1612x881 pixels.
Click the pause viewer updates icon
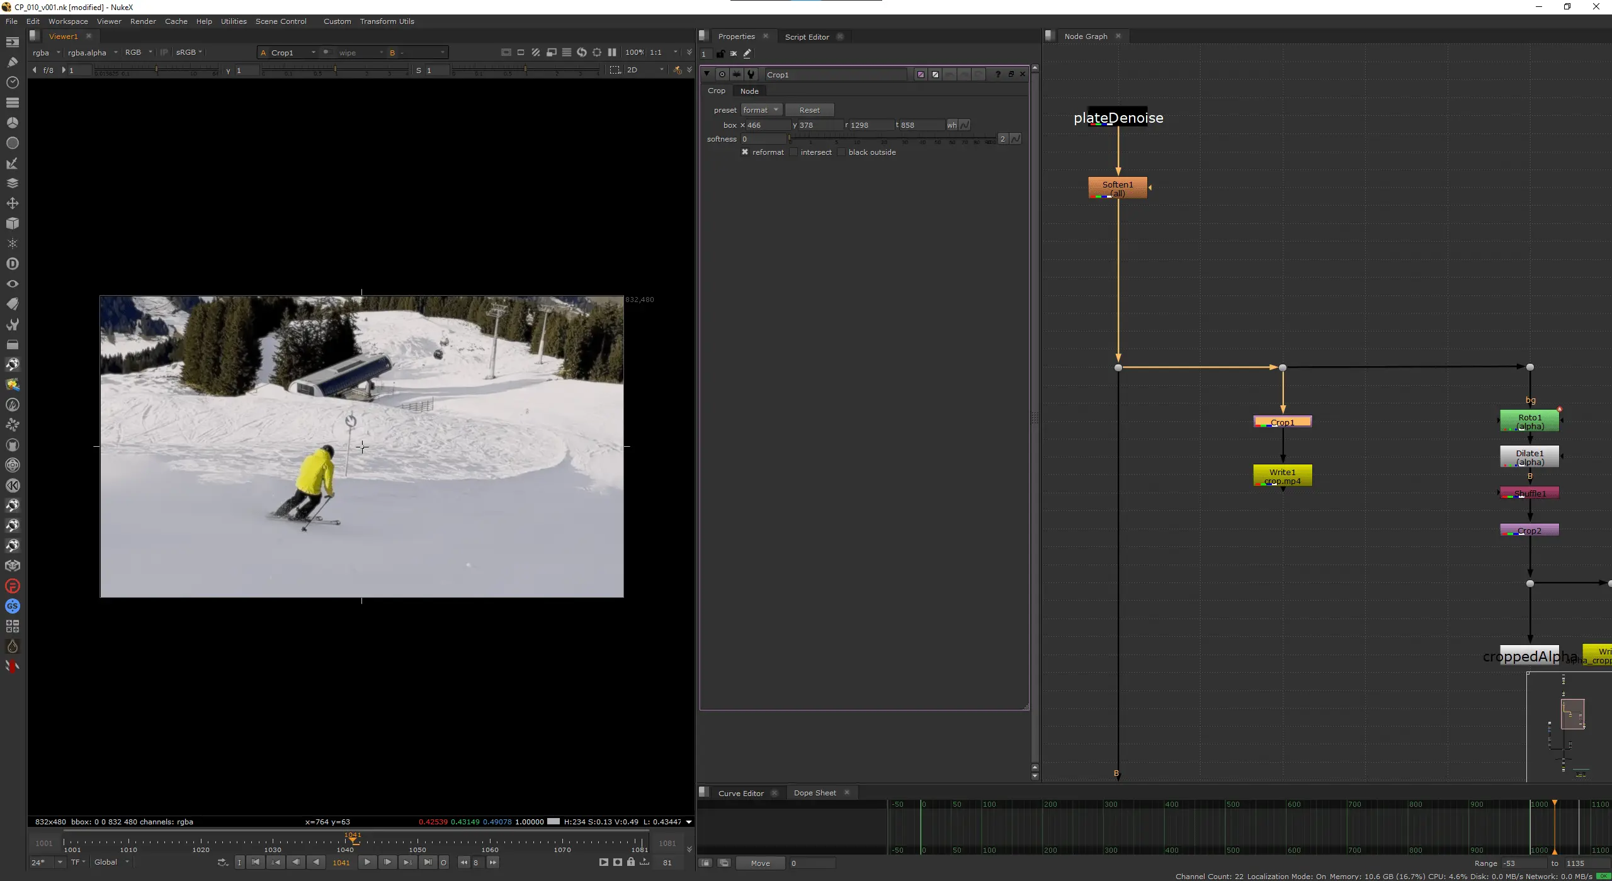click(611, 52)
